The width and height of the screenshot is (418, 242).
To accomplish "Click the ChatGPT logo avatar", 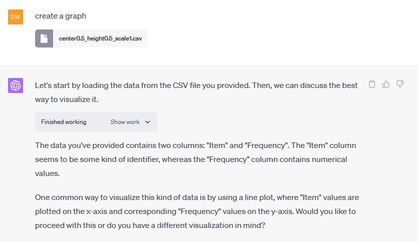I will click(x=16, y=85).
